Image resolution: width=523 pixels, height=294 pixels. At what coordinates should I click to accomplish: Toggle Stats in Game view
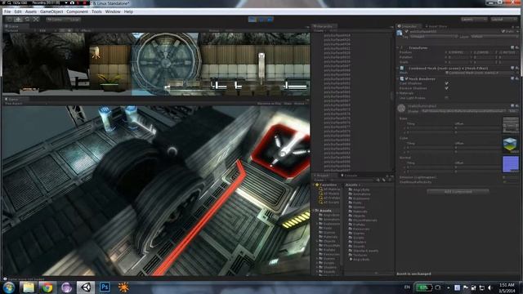tap(288, 104)
